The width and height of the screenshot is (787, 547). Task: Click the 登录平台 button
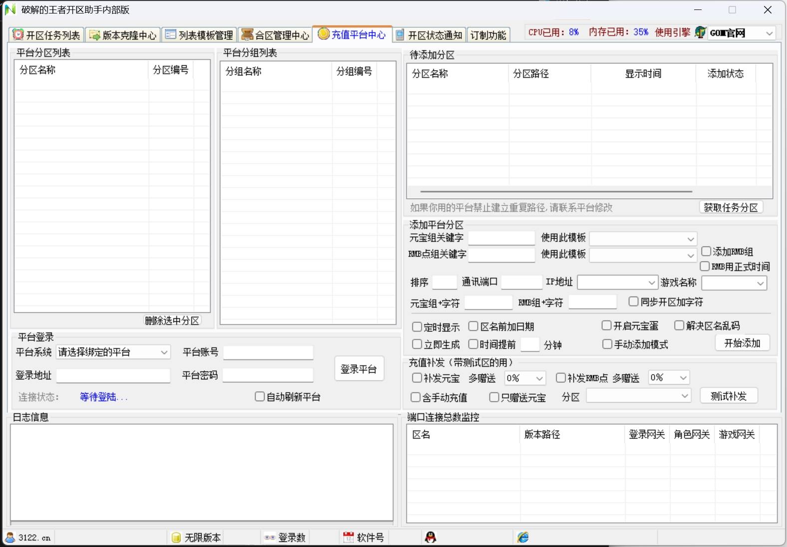click(x=359, y=369)
